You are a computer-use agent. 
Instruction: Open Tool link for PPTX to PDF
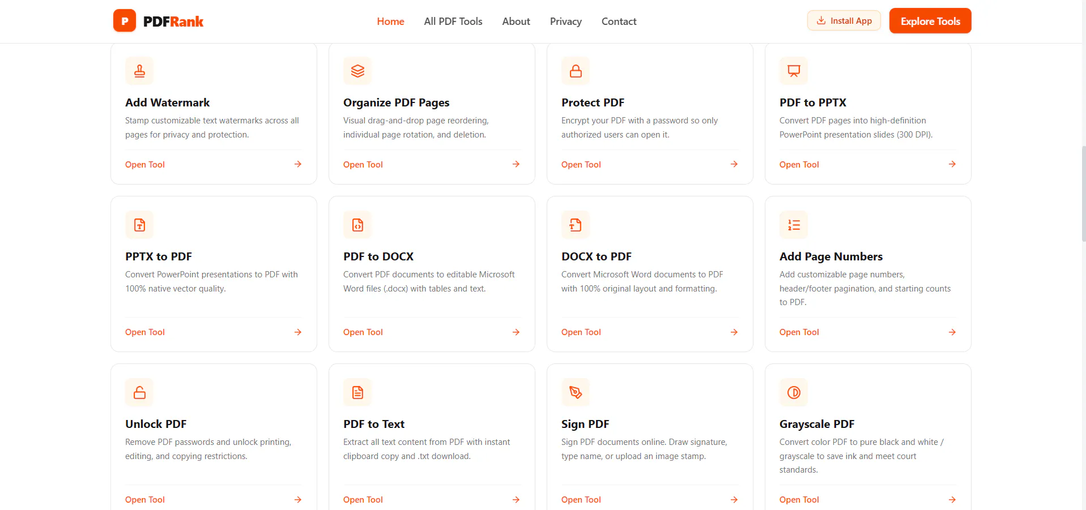145,332
